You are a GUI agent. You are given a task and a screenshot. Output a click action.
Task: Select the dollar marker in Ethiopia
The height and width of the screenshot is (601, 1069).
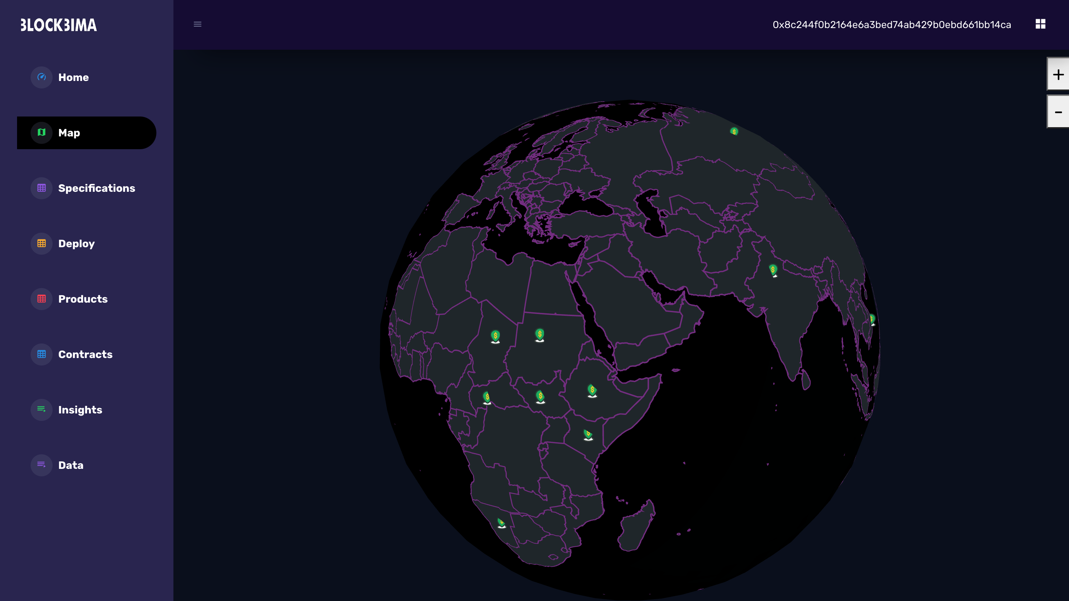click(x=592, y=390)
